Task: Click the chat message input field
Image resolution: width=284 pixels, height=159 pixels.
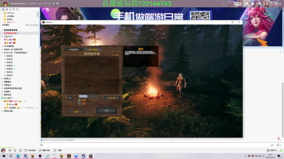Action: coord(156,145)
